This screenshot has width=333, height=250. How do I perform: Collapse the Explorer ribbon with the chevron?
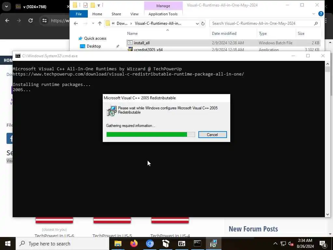pyautogui.click(x=314, y=14)
